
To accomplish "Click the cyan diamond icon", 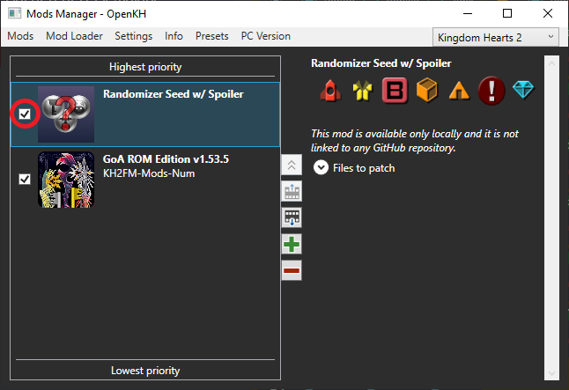I will pos(523,90).
